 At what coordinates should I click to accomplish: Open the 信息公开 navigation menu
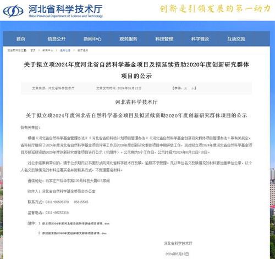click(57, 39)
